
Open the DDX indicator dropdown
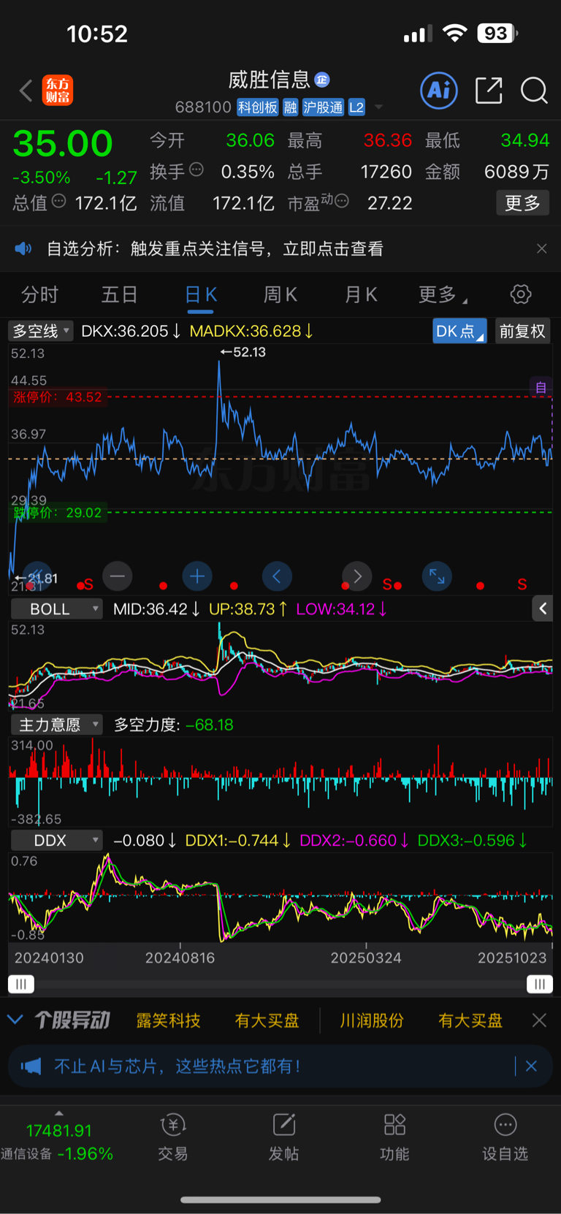tap(56, 840)
